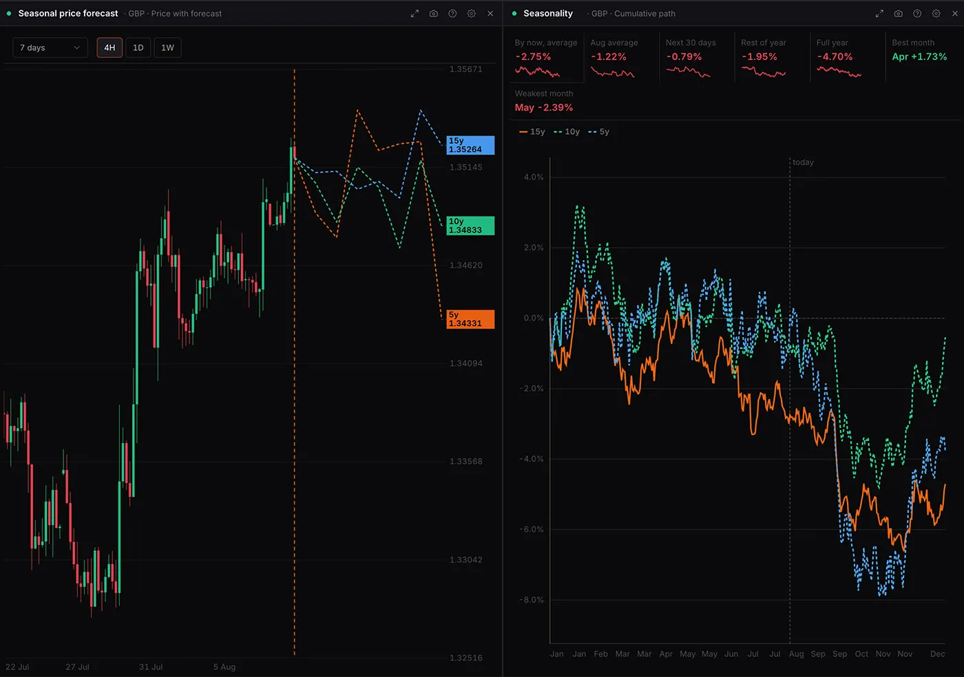This screenshot has height=677, width=964.
Task: Open the 7 days forecast range dropdown
Action: coord(50,47)
